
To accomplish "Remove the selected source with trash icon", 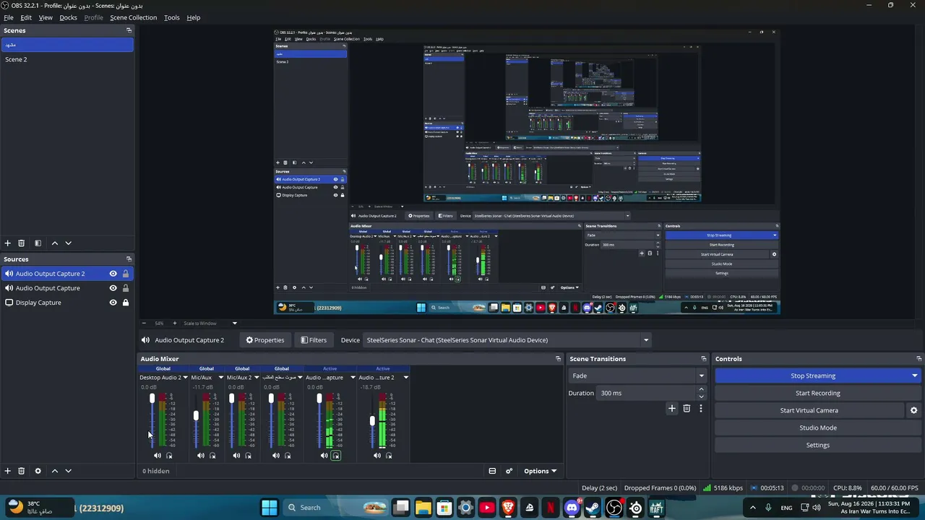I will tap(22, 471).
